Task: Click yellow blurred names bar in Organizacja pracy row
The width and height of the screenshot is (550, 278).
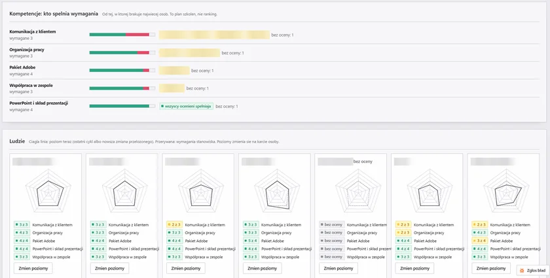Action: (x=189, y=52)
